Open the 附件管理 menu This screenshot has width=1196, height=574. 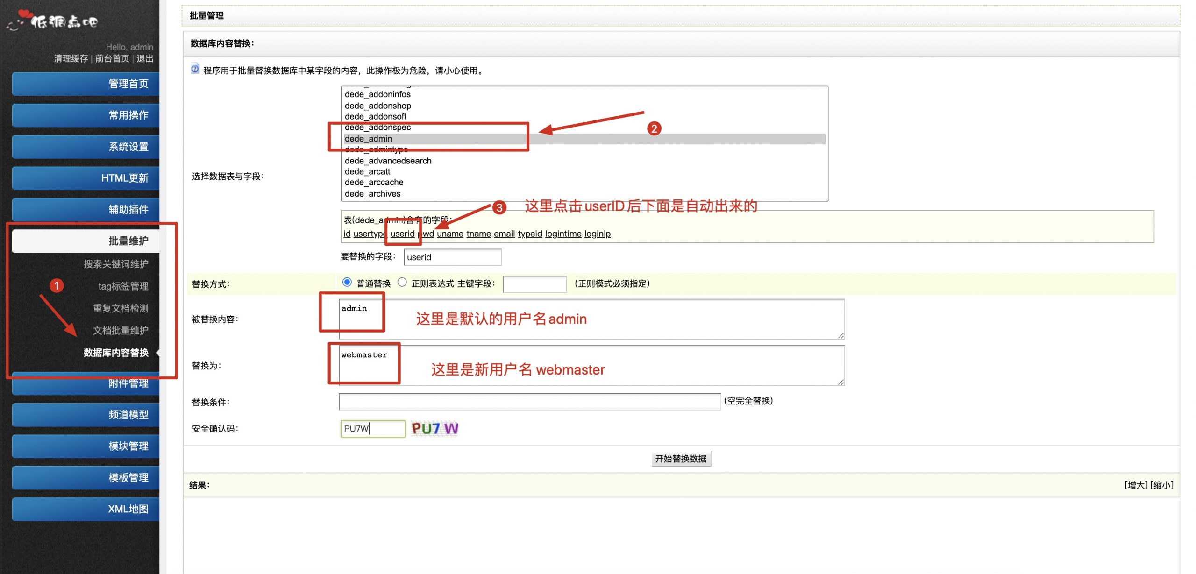(85, 383)
